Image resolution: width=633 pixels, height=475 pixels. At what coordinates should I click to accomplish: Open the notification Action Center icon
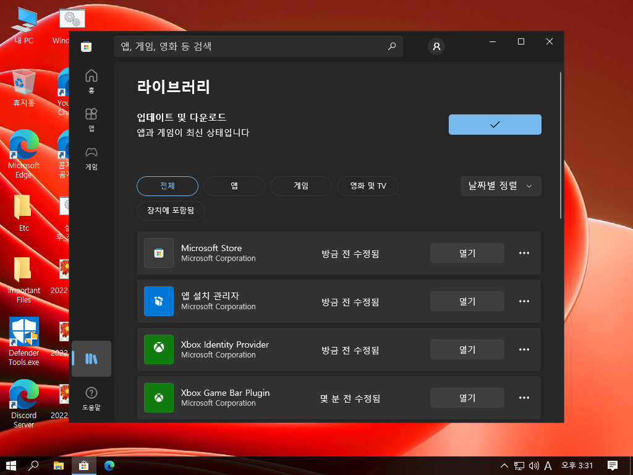613,466
